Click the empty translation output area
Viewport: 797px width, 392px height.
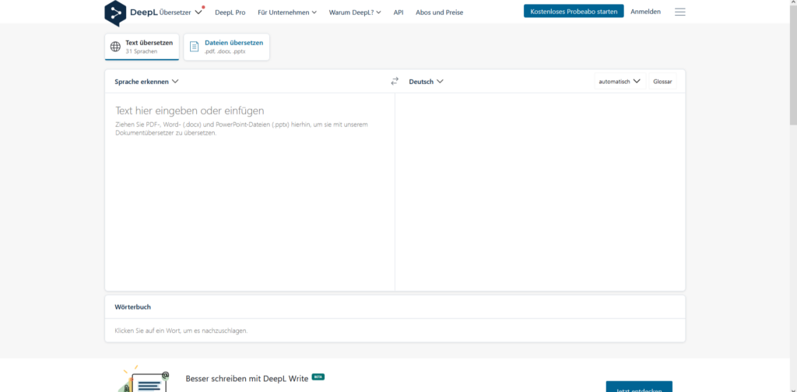pyautogui.click(x=540, y=192)
